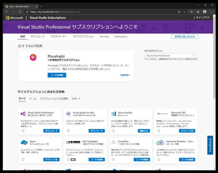
Task: Get the Pluralsight code with コードを取得
Action: 57,75
